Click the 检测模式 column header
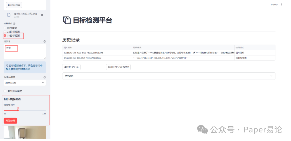The height and width of the screenshot is (141, 291). pyautogui.click(x=255, y=47)
